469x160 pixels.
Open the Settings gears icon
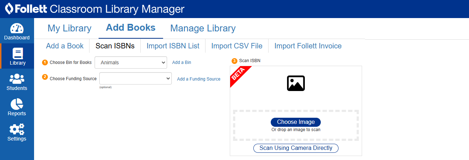17,129
